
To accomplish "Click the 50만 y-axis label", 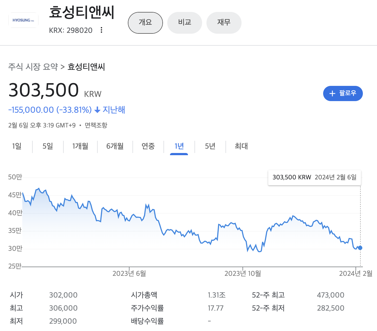I will pos(15,177).
